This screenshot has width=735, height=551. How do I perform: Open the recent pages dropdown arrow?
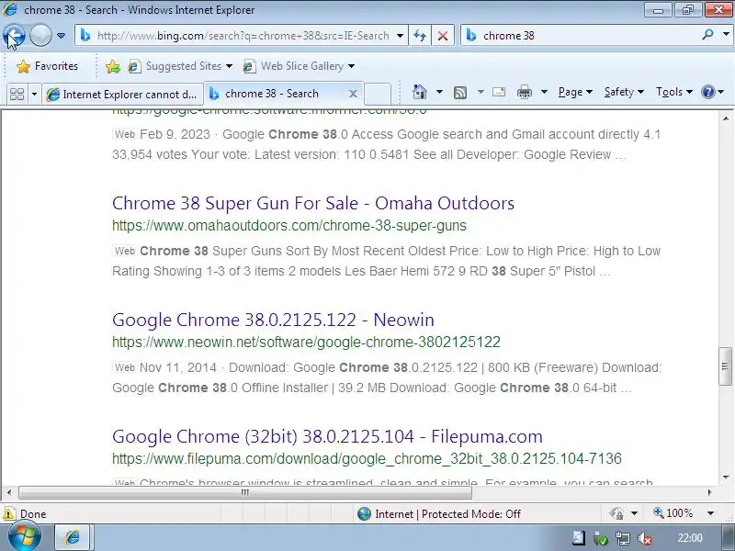point(61,36)
